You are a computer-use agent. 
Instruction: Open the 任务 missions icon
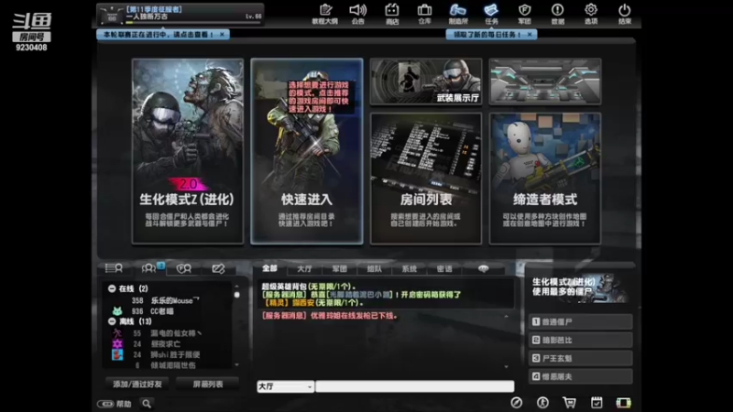pos(491,14)
